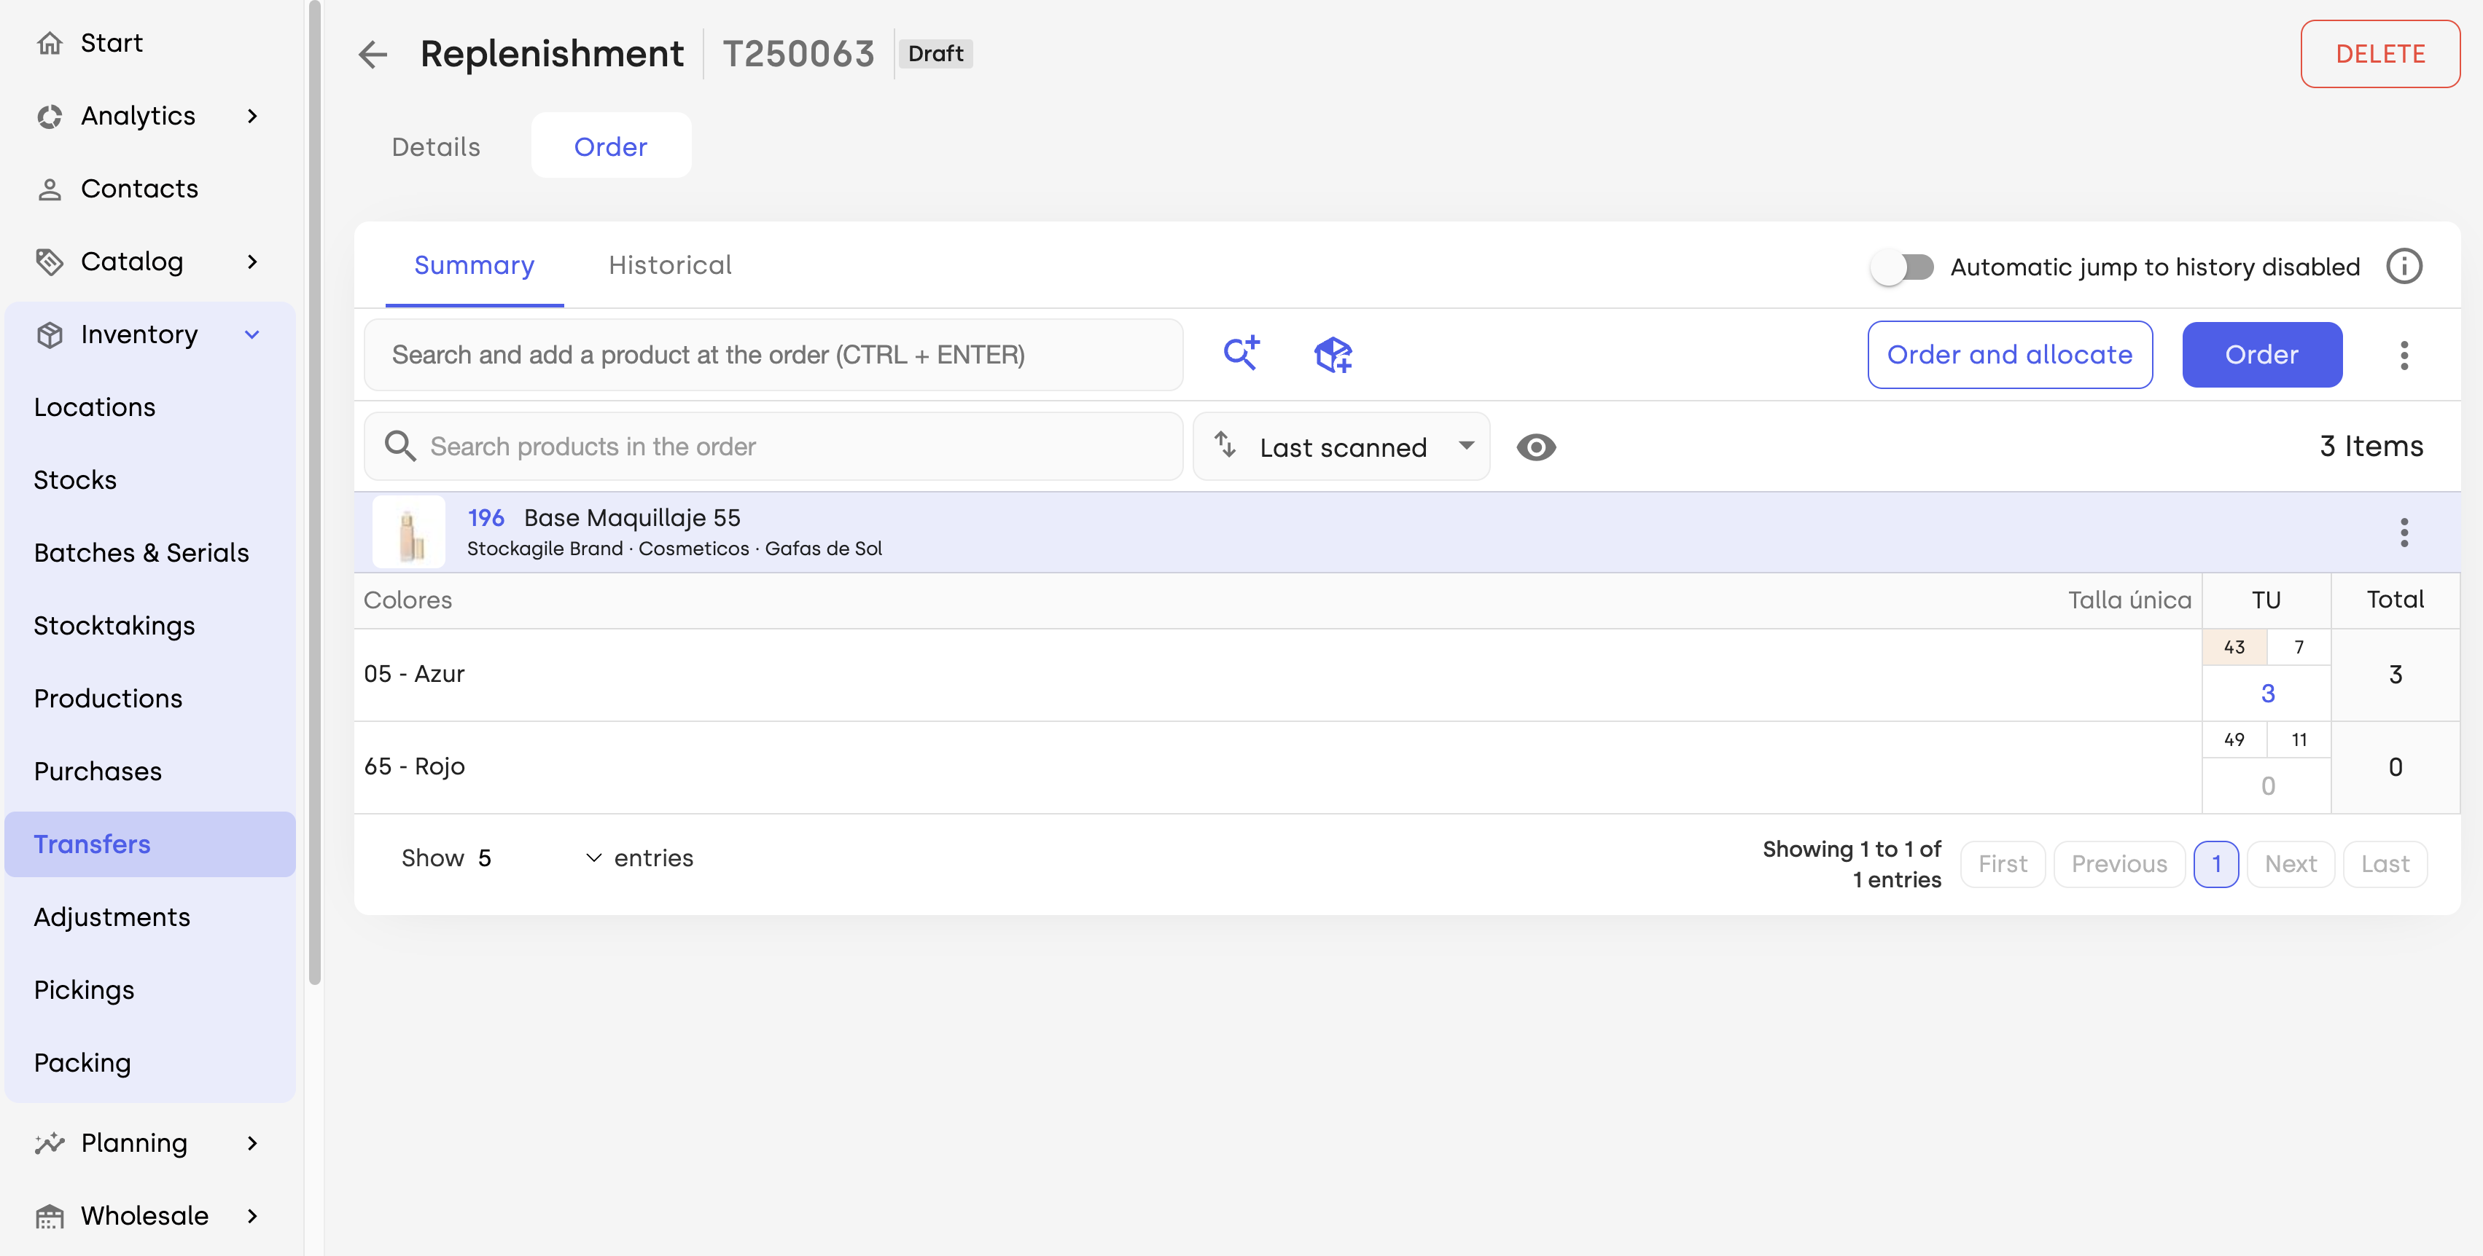This screenshot has height=1256, width=2483.
Task: Click the magnifier icon in order search
Action: [400, 446]
